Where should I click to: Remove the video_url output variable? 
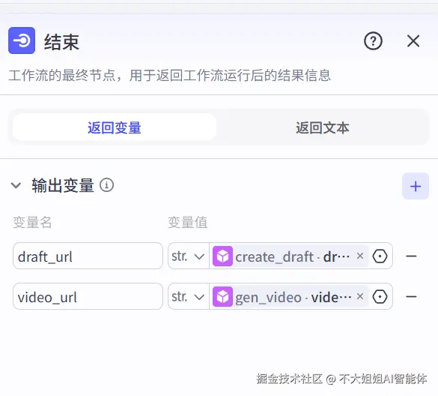click(x=411, y=297)
